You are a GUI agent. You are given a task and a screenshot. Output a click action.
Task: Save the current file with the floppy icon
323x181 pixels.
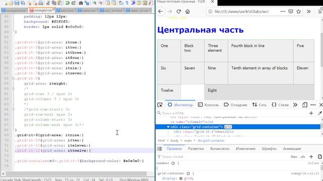tap(17, 3)
